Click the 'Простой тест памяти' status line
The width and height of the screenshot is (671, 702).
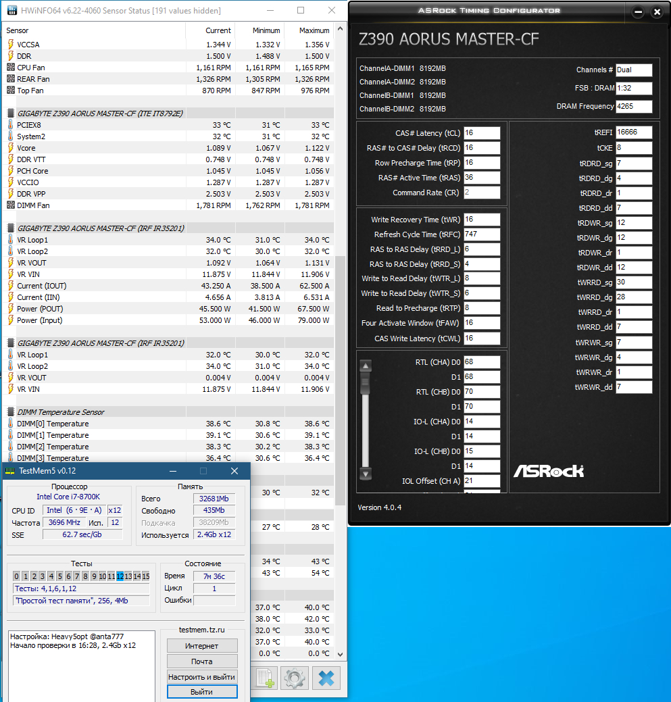(81, 601)
